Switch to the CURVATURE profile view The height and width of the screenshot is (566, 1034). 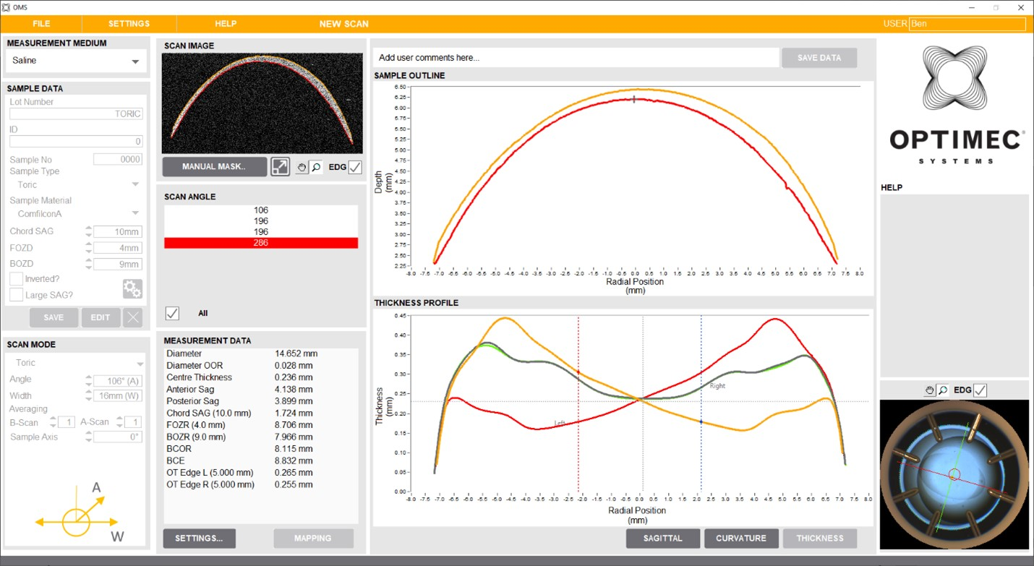[741, 538]
